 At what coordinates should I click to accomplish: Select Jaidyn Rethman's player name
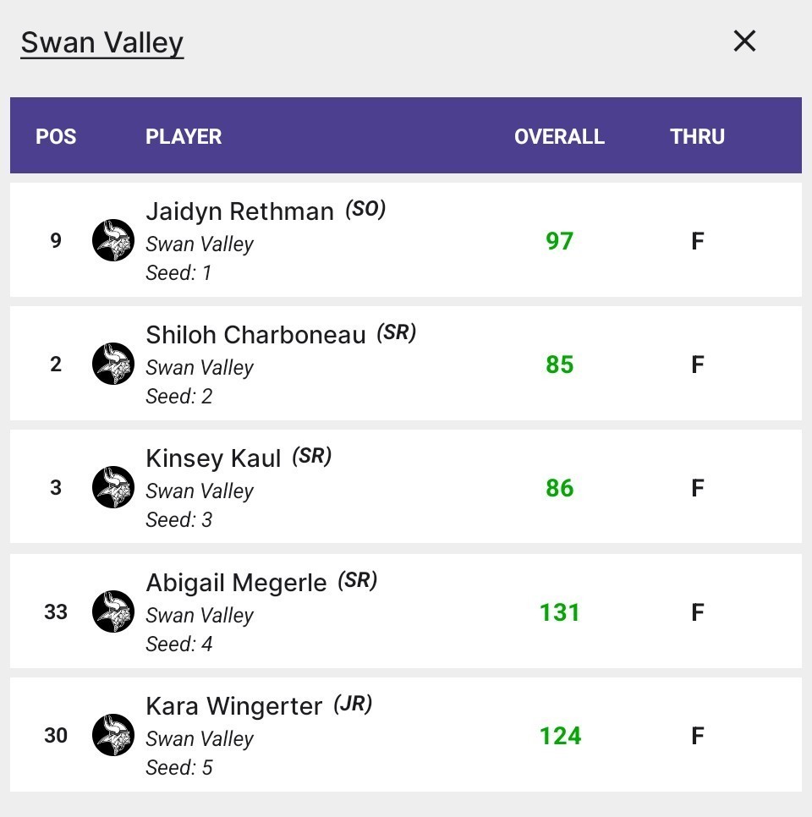[239, 211]
